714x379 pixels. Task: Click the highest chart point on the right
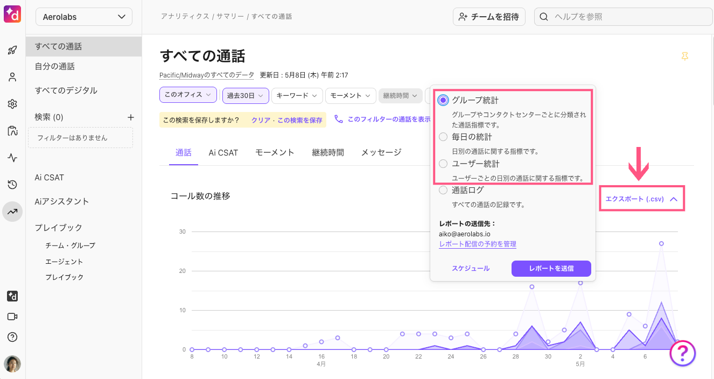click(x=661, y=243)
